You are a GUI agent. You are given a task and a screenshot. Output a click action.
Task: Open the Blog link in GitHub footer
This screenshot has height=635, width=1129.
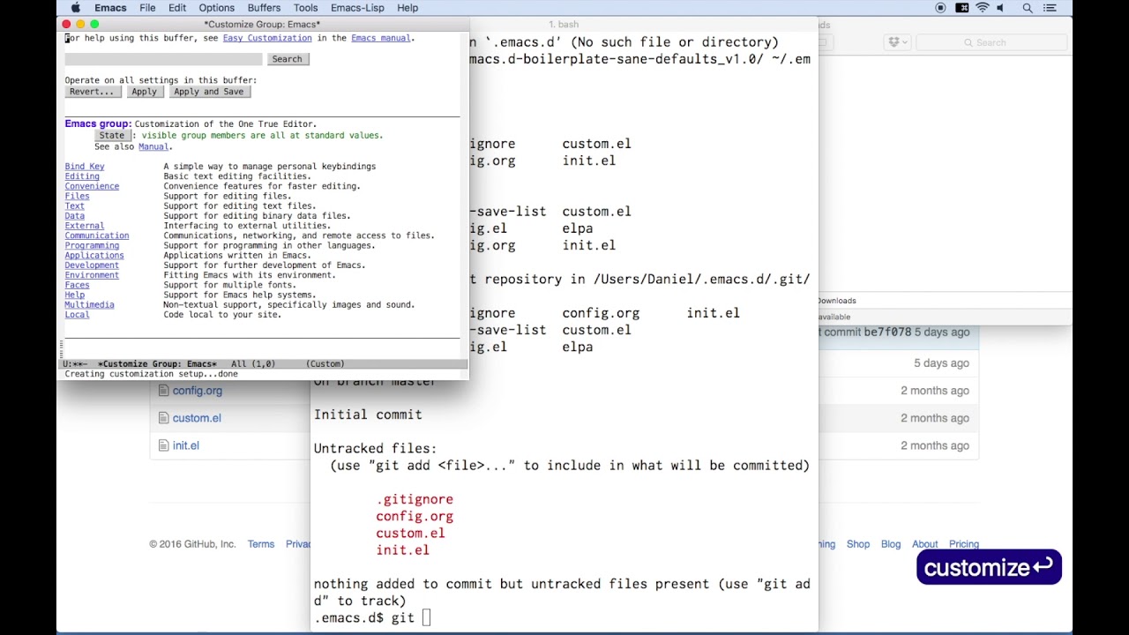click(x=891, y=544)
